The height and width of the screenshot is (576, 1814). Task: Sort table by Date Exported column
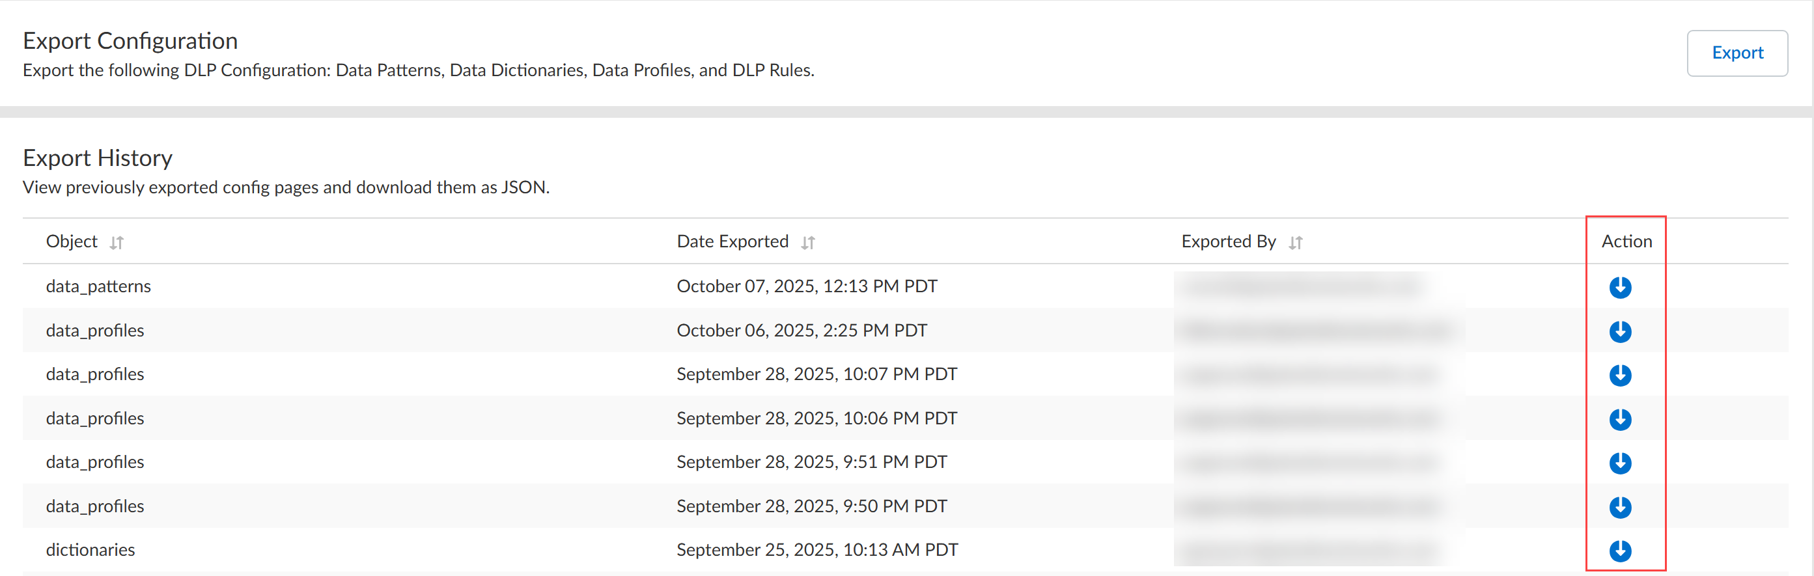coord(808,243)
